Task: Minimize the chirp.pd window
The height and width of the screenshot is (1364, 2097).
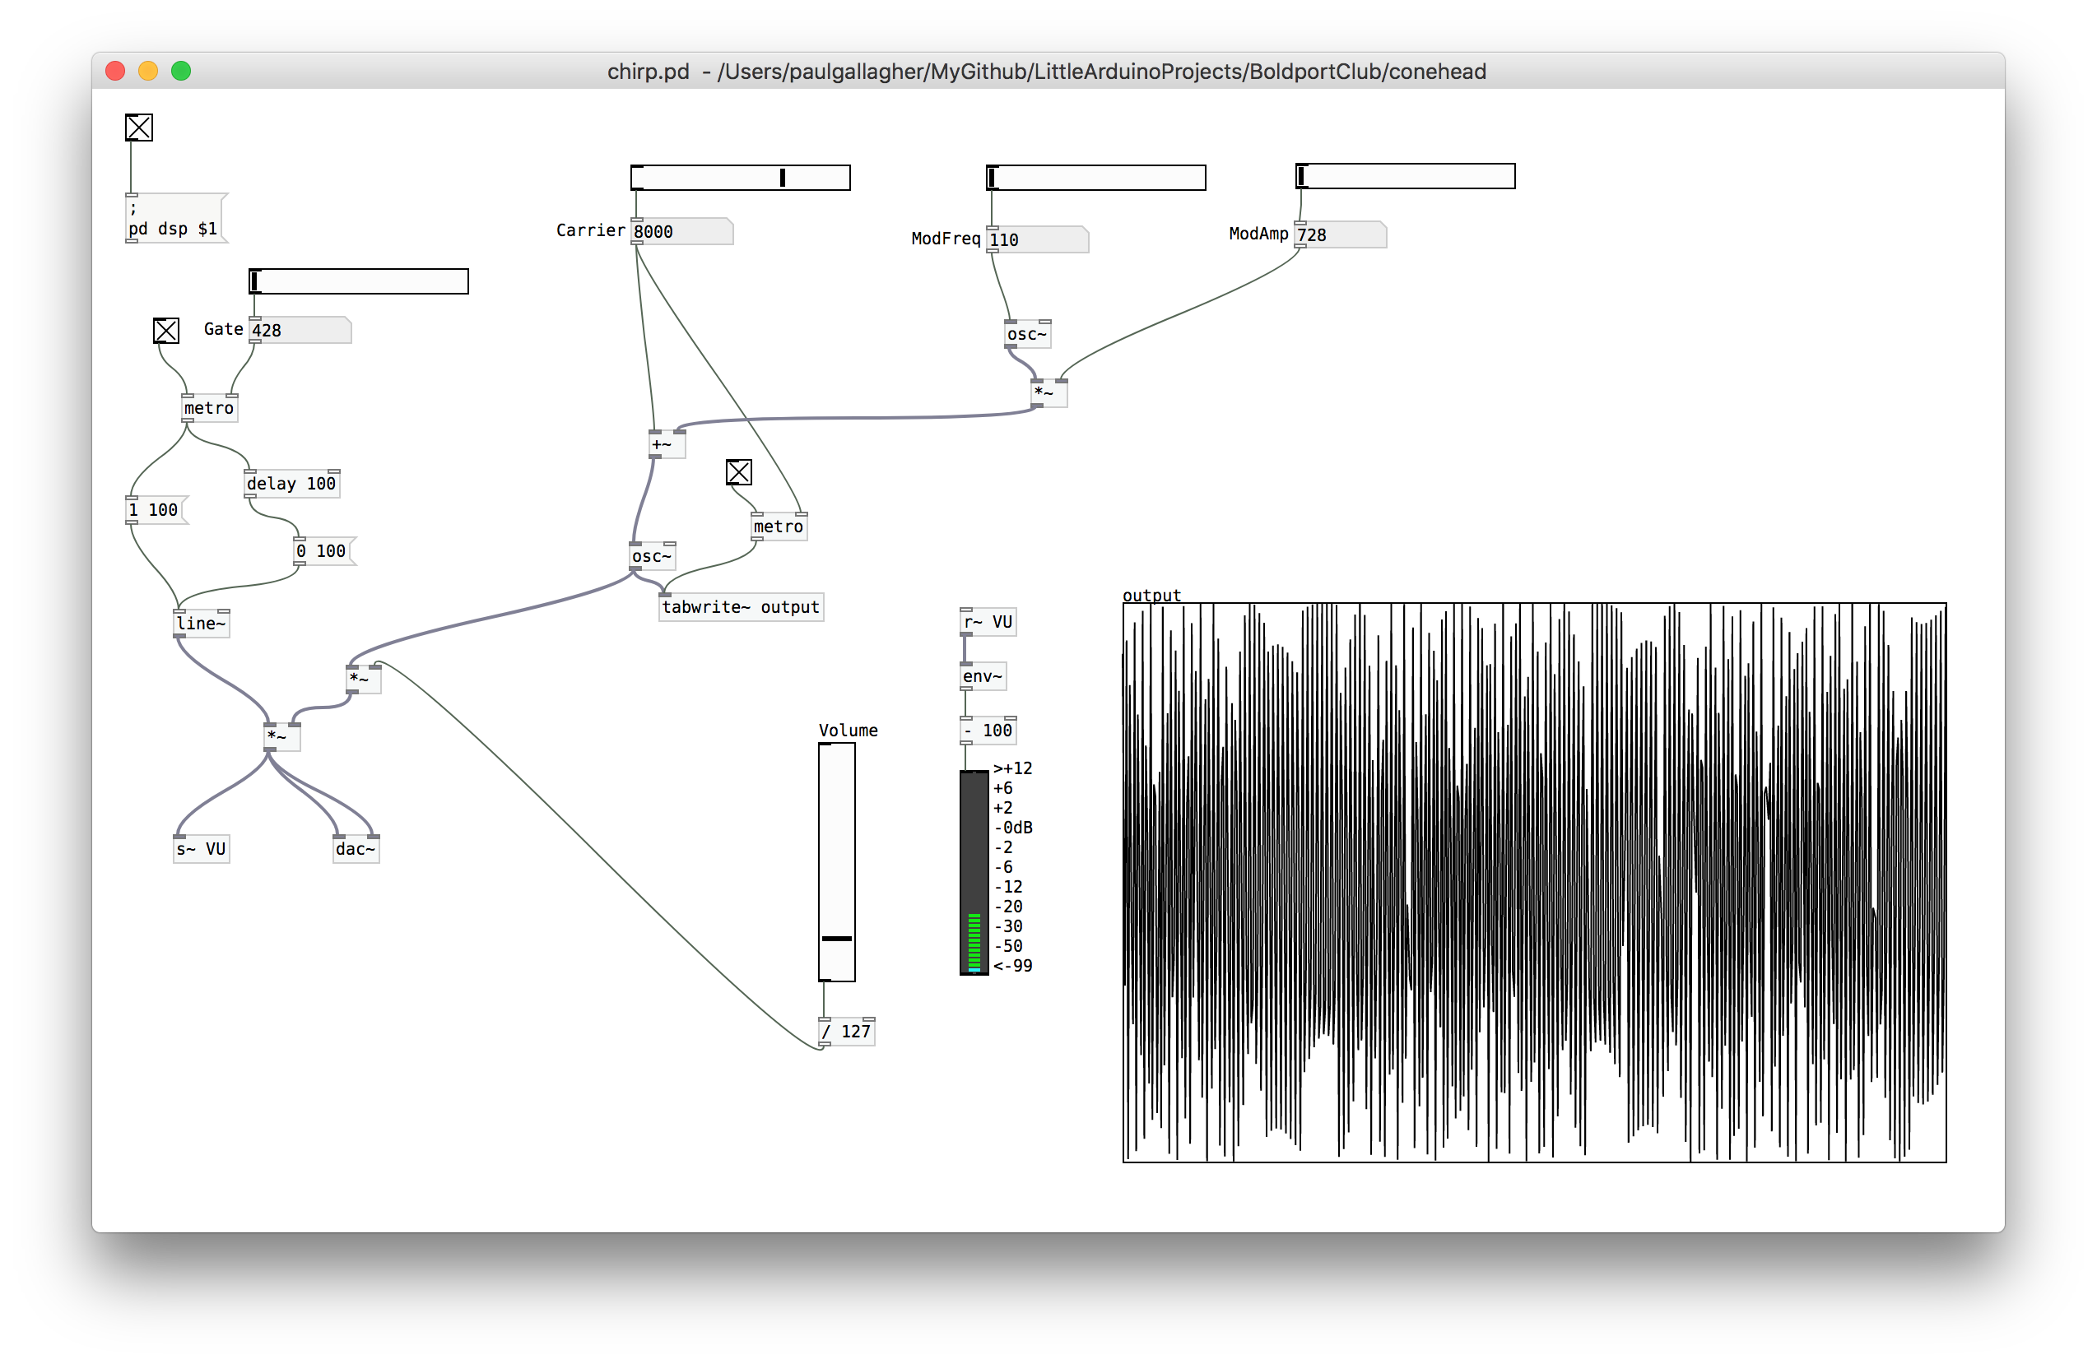Action: click(x=148, y=72)
